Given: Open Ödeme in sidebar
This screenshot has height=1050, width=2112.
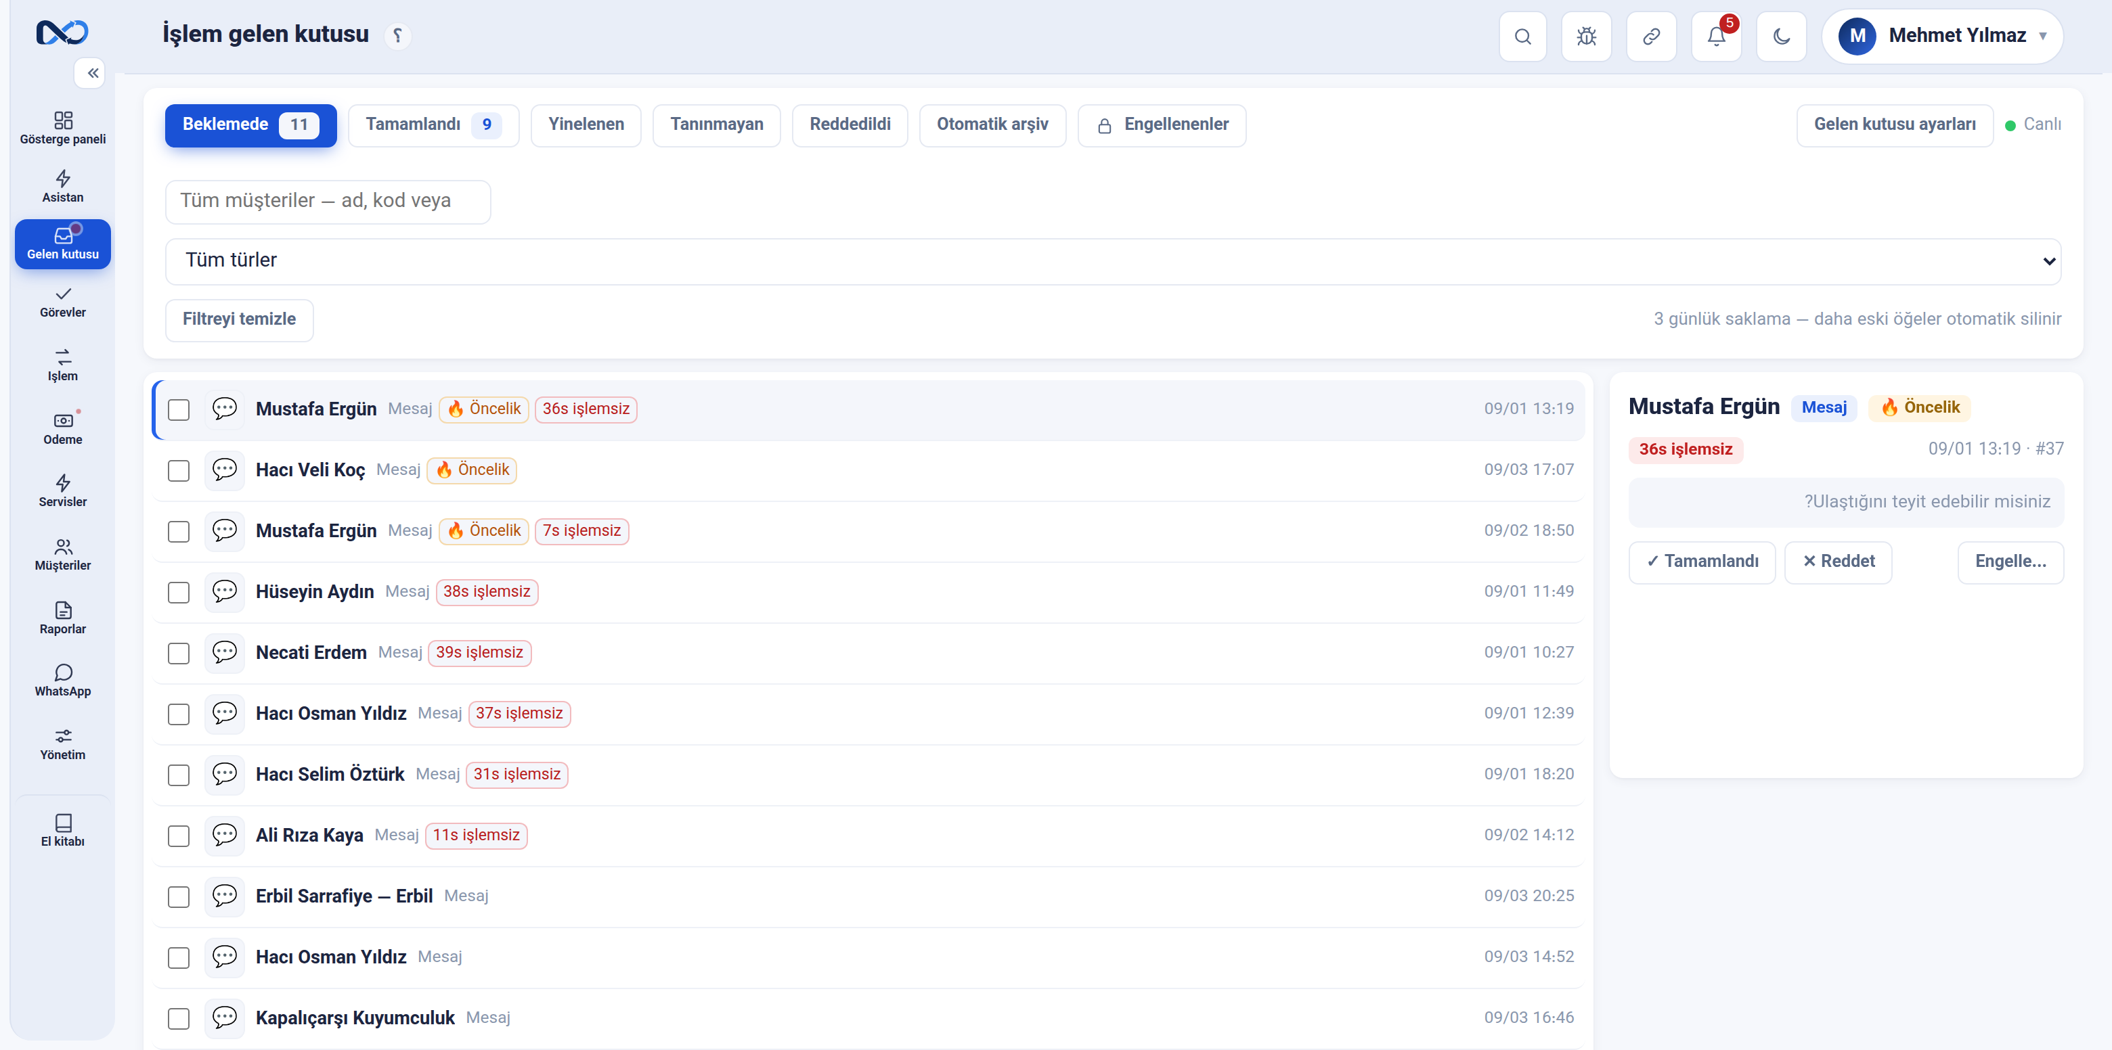Looking at the screenshot, I should 63,428.
